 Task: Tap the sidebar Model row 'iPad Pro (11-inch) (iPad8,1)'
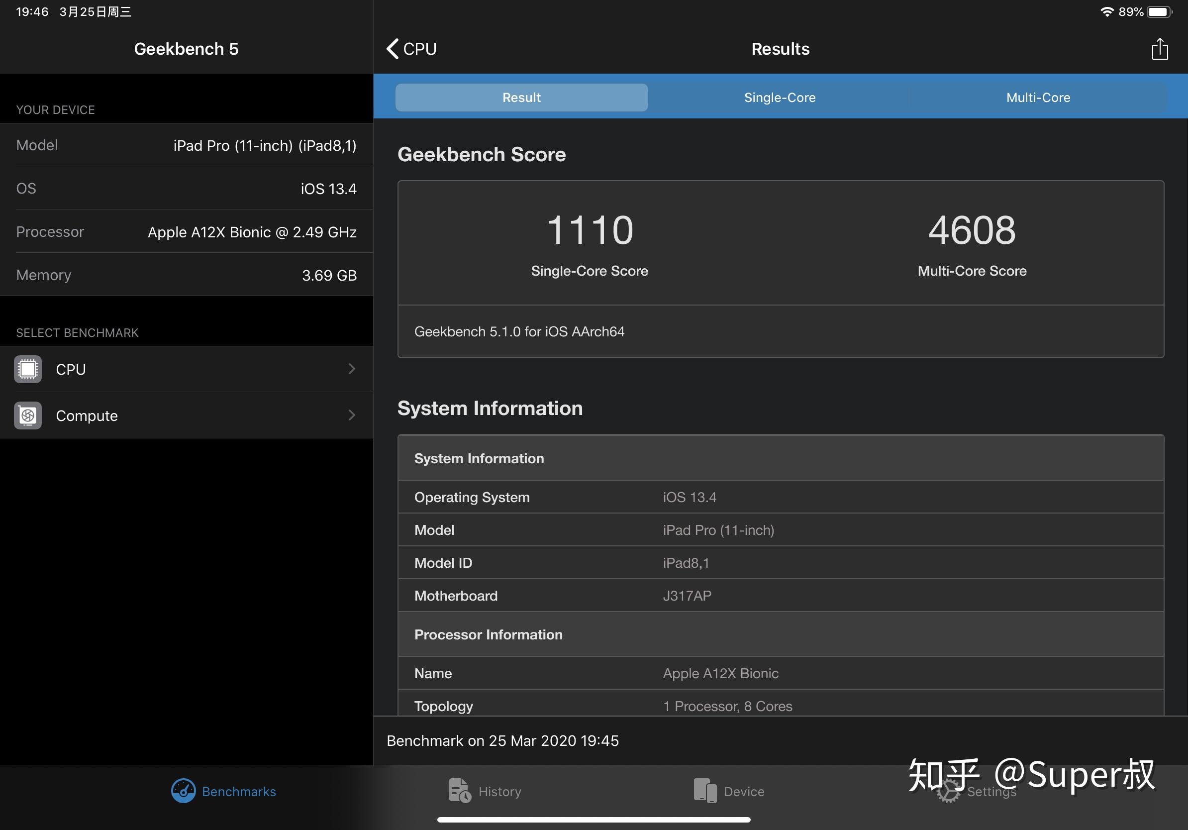coord(186,145)
